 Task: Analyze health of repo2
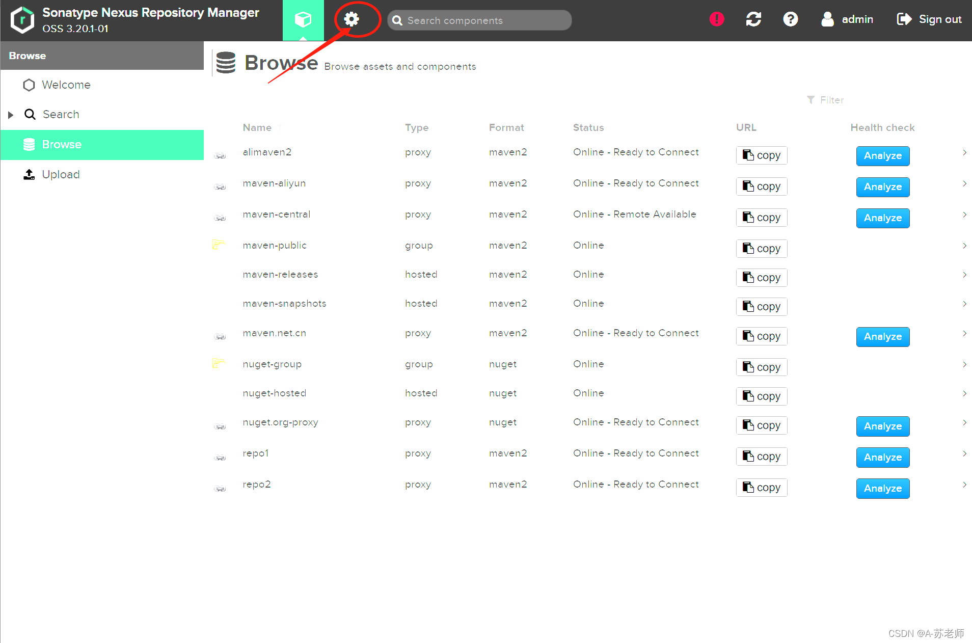pos(883,489)
